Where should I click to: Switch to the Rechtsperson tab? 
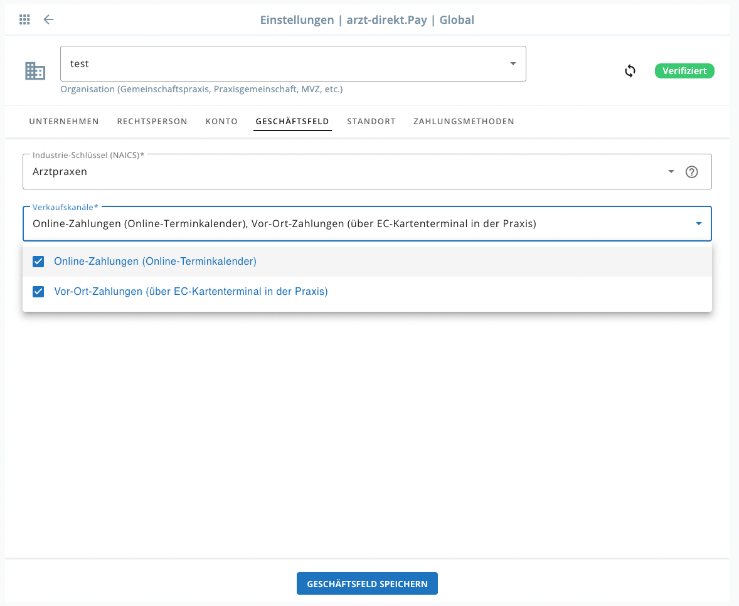click(152, 122)
